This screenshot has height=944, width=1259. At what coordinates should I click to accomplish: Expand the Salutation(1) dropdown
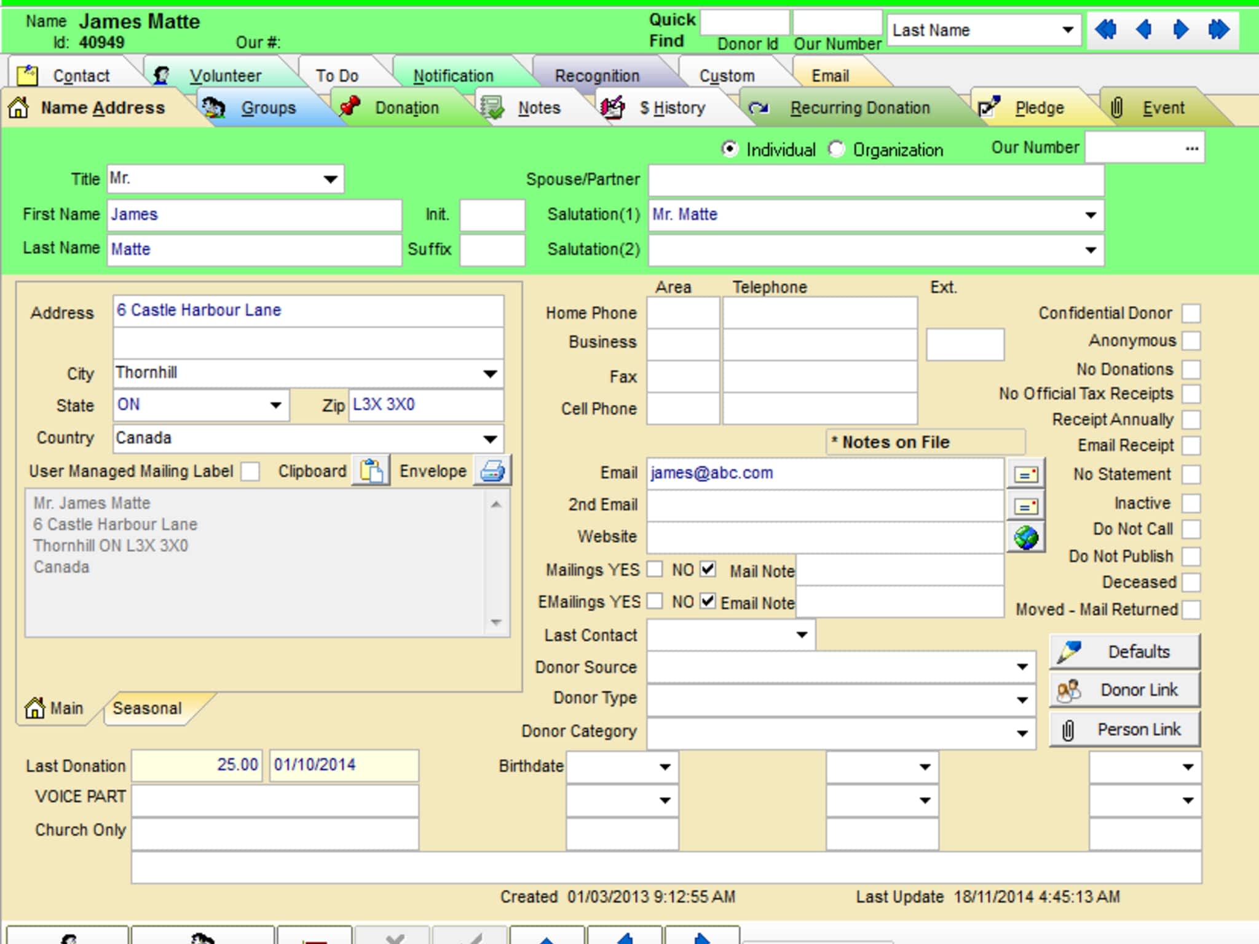pyautogui.click(x=1091, y=215)
